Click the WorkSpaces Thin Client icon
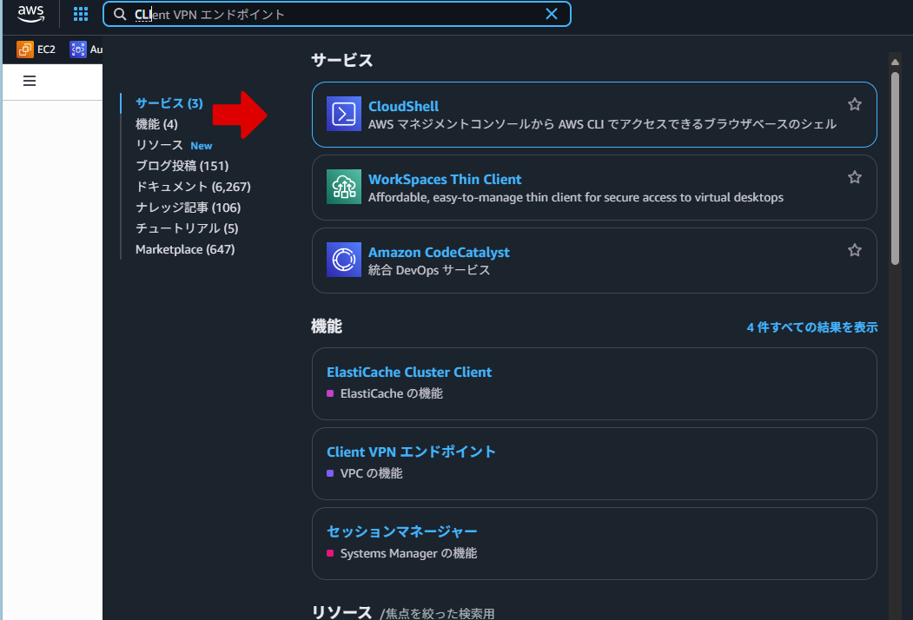Viewport: 913px width, 620px height. point(344,187)
